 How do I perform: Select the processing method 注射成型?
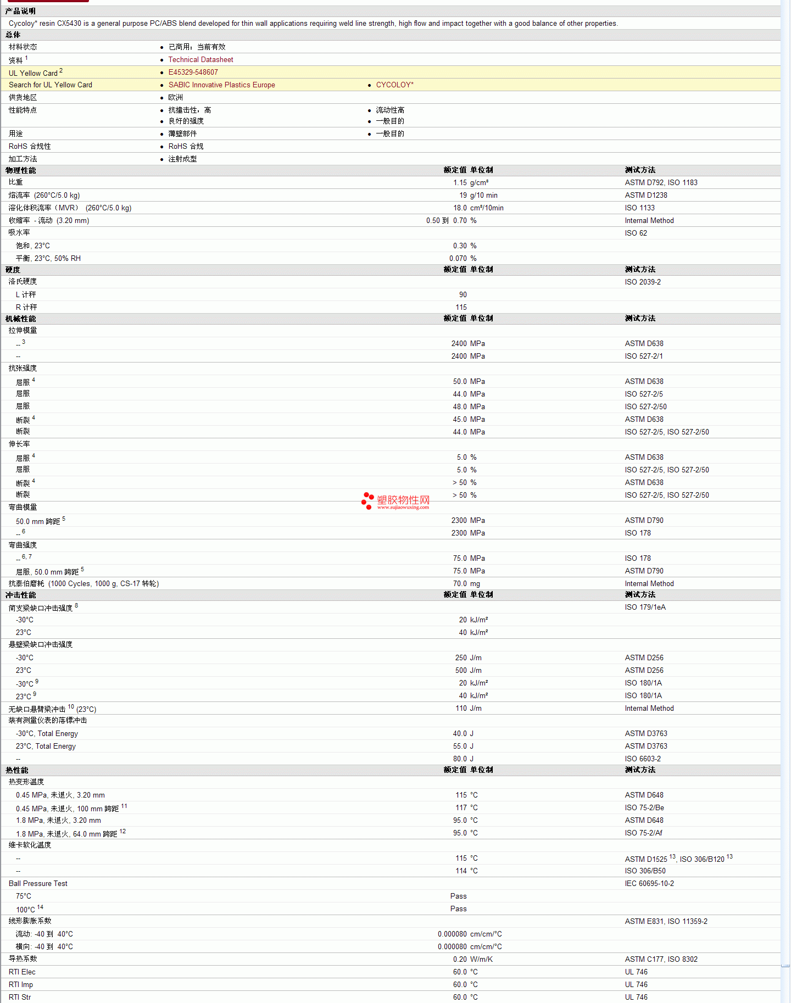[x=182, y=159]
